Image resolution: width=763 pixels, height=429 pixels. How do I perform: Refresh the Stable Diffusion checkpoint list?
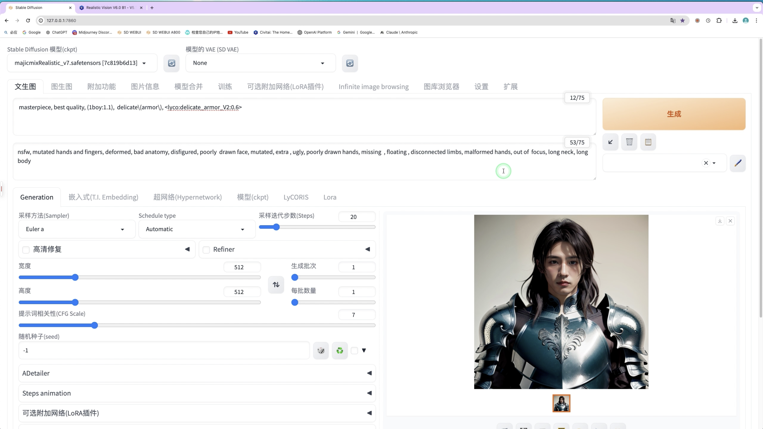(x=172, y=63)
